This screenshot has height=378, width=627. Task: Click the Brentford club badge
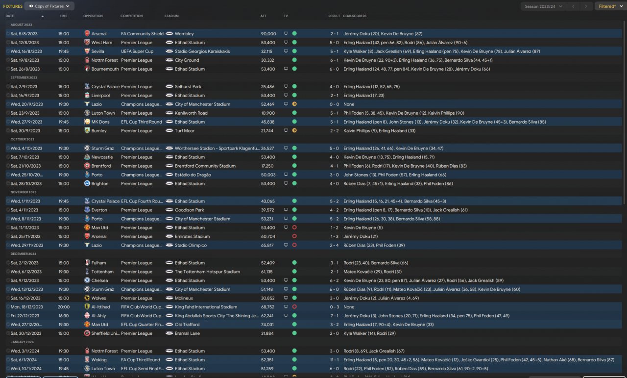pyautogui.click(x=87, y=166)
